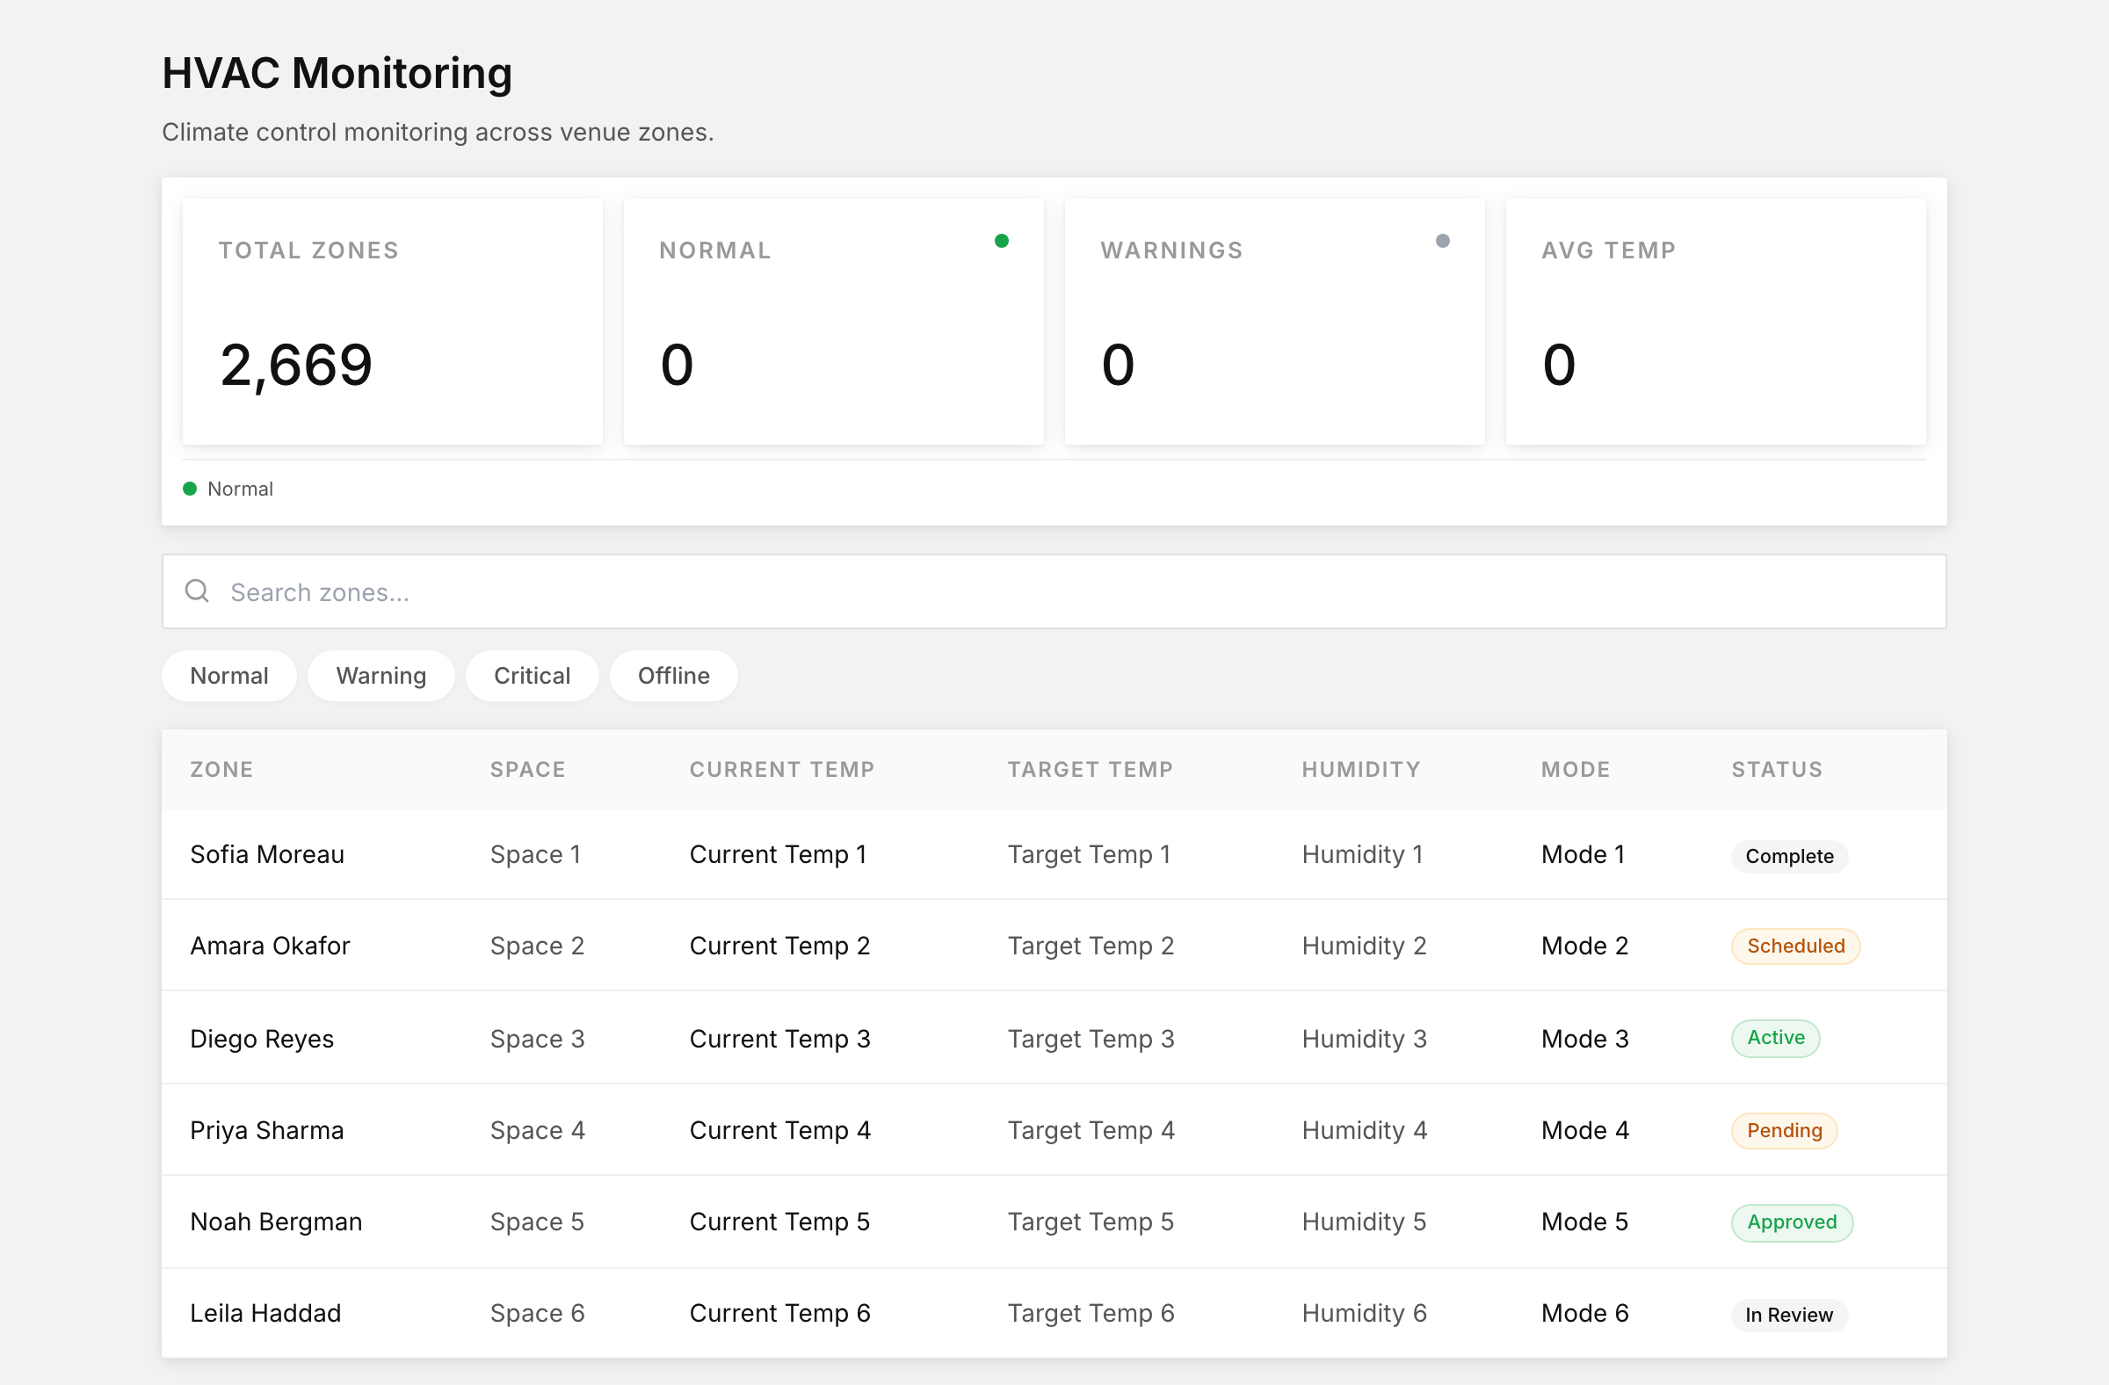This screenshot has width=2109, height=1385.
Task: Click the Normal legend label
Action: (240, 489)
